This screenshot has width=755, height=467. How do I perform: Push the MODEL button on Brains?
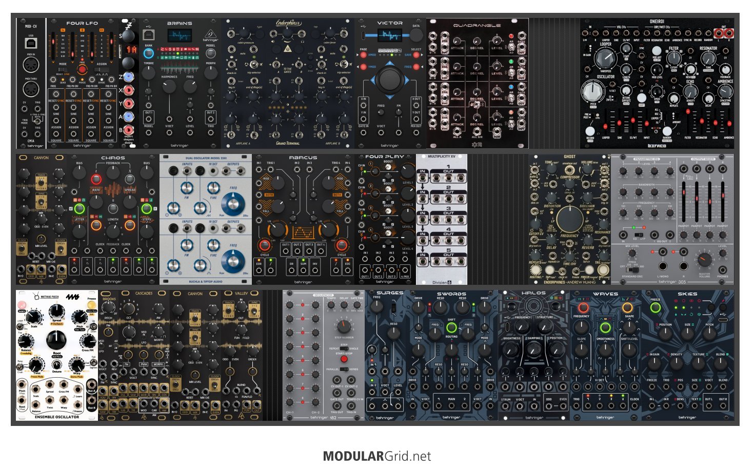(210, 53)
